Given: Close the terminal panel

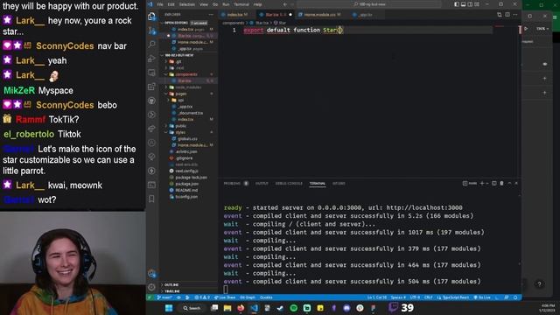Looking at the screenshot, I should [516, 183].
